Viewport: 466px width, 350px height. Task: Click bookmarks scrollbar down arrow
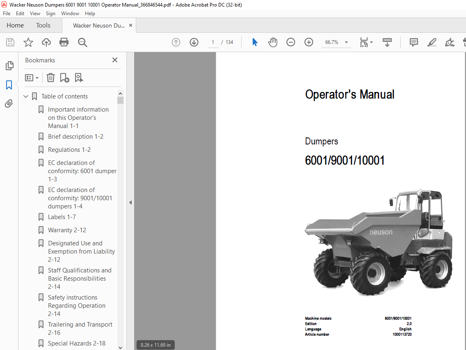click(x=120, y=347)
